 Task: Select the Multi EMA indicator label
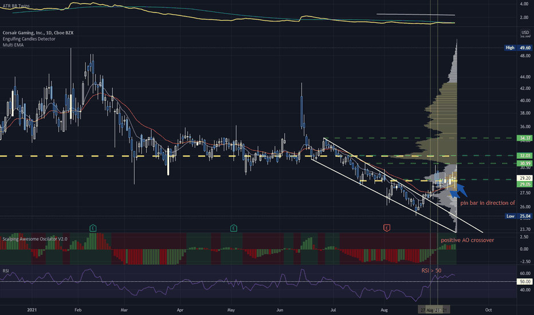pyautogui.click(x=13, y=45)
